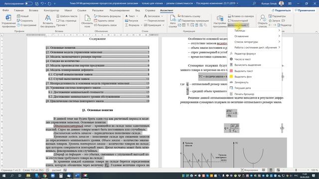
Task: Choose Текущая дата menu item
Action: tap(255, 88)
